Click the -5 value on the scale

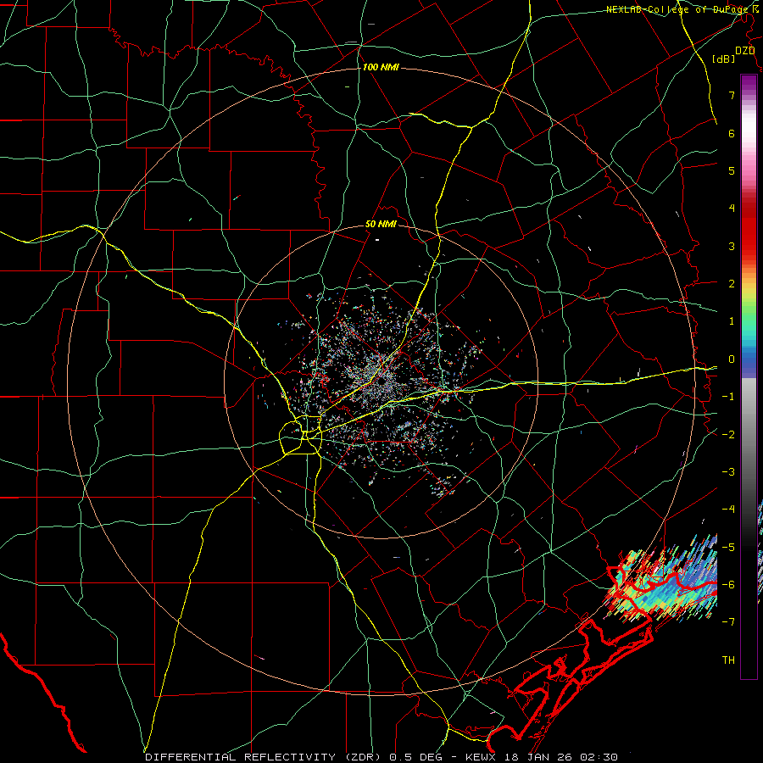point(728,548)
